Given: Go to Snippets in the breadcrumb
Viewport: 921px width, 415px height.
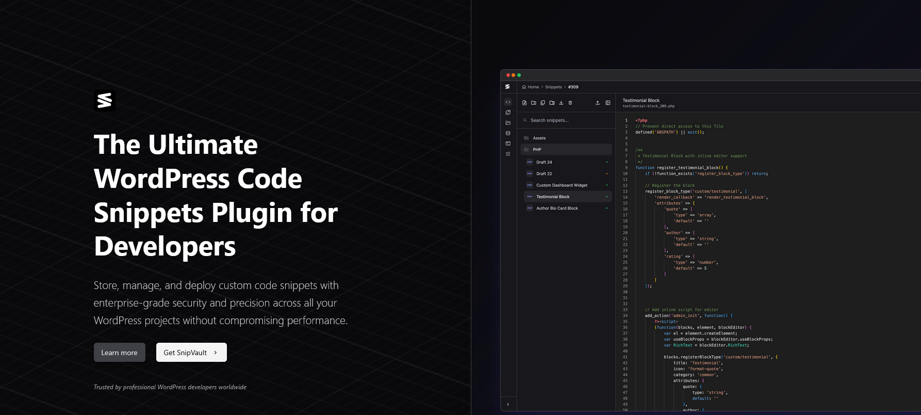Looking at the screenshot, I should pos(553,87).
